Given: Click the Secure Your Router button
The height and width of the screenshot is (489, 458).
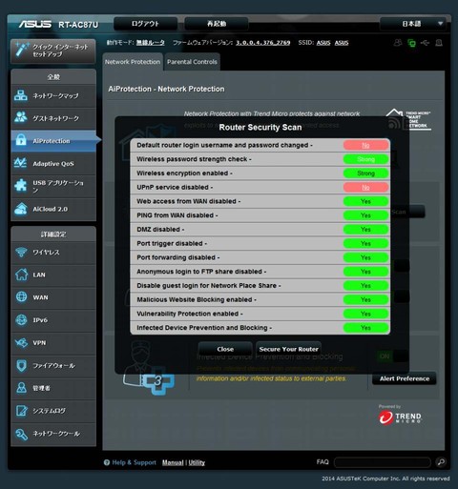Looking at the screenshot, I should (288, 349).
